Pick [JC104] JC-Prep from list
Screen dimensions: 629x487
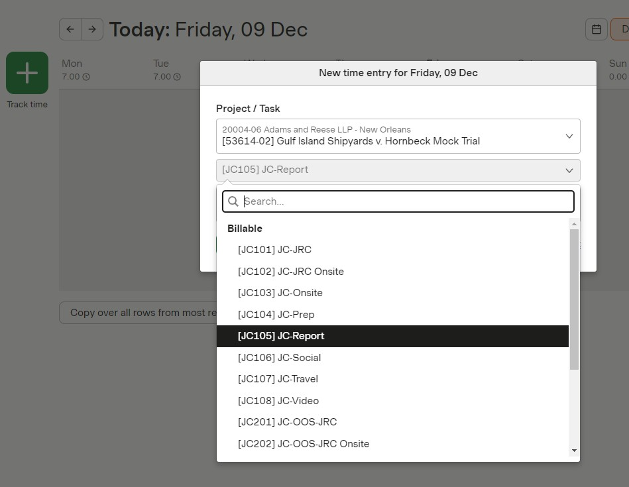(x=276, y=315)
